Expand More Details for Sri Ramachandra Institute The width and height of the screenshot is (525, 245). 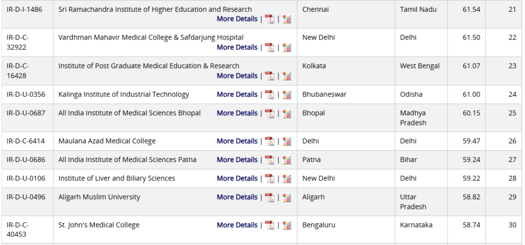coord(237,19)
